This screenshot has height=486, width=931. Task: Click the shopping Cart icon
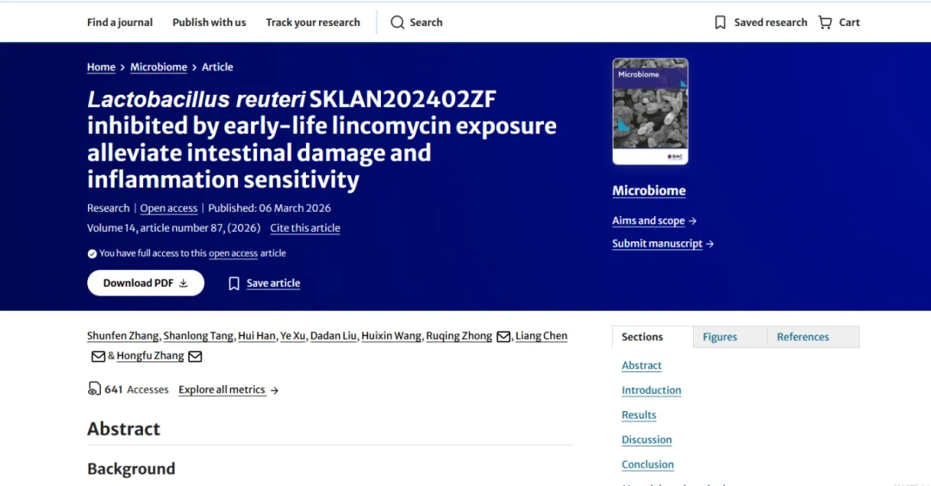(x=825, y=22)
